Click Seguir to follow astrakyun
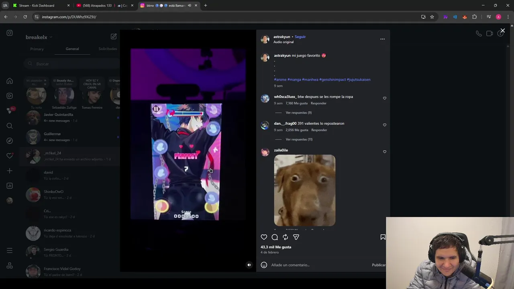 click(300, 37)
